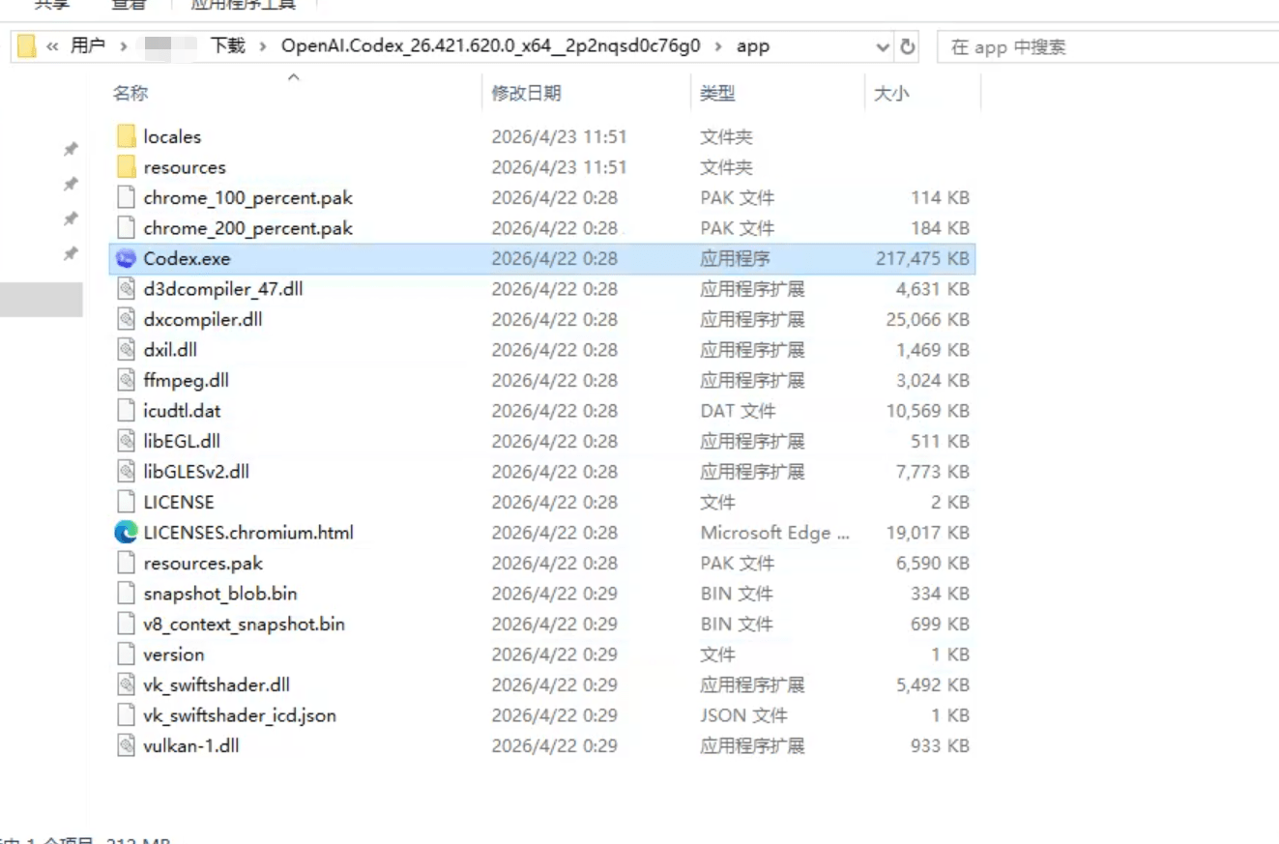Expand the chevron after 用户 in the breadcrumb
Screen dimensions: 1279x844
click(x=124, y=46)
